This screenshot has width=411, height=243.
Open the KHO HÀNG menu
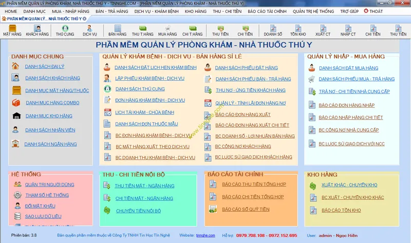pos(196,11)
